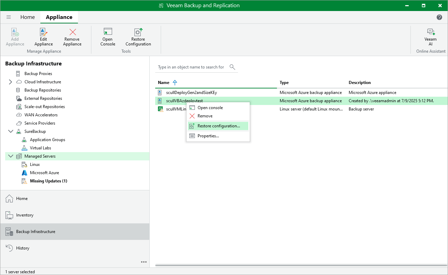Click the scullVMLin server row icon
The image size is (448, 275).
tap(160, 109)
